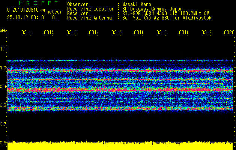The image size is (236, 150).
Task: Click the yellow signal level bar graph
Action: click(120, 145)
